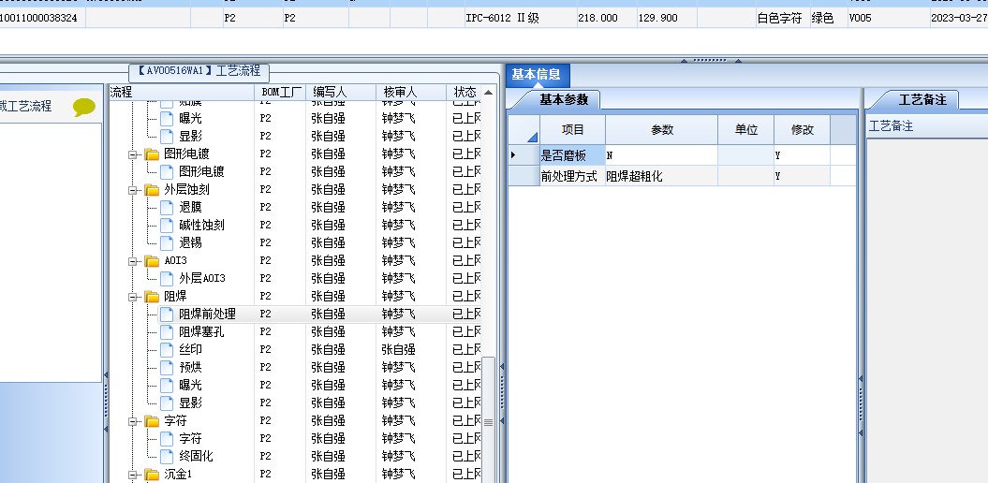Click the folder icon of 阻焊 group
Image resolution: width=988 pixels, height=483 pixels.
152,297
